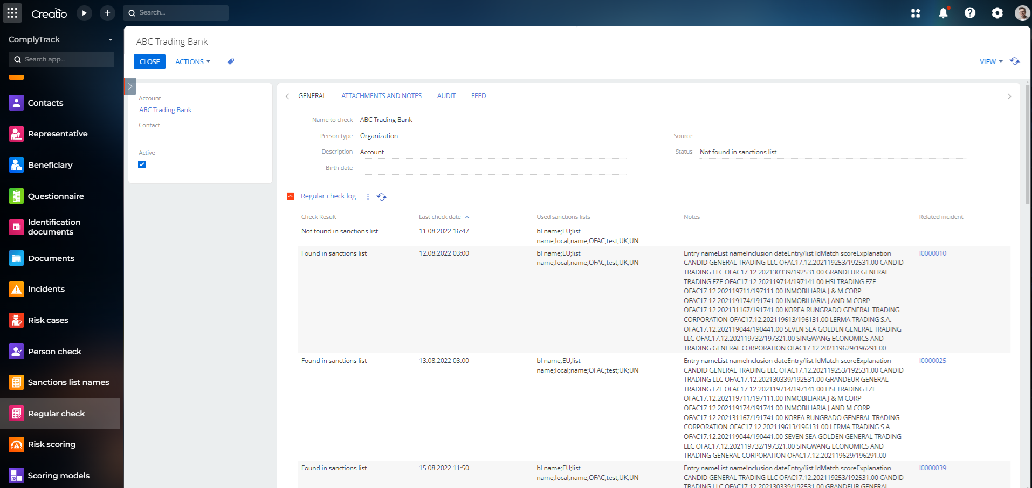Open the Contacts section in sidebar
This screenshot has height=488, width=1032.
[45, 103]
